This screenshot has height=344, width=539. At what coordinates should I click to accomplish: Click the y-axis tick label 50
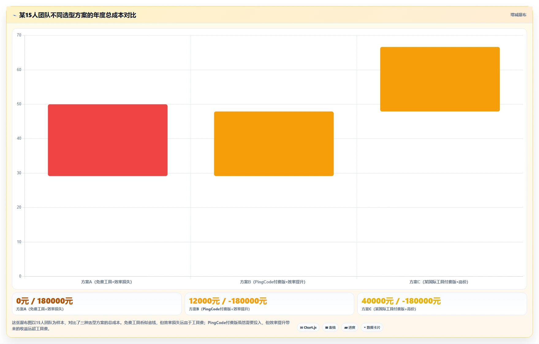tap(19, 104)
